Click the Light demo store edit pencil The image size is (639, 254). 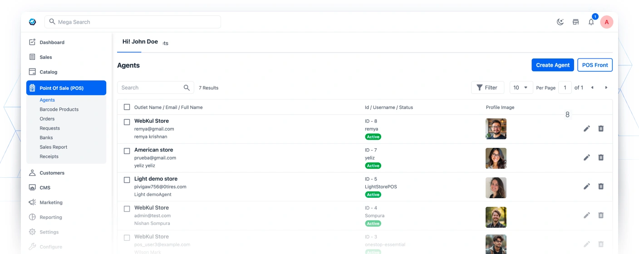586,186
